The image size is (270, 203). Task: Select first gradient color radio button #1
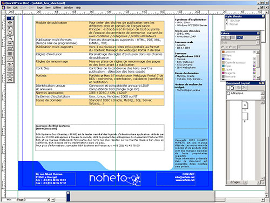click(223, 47)
